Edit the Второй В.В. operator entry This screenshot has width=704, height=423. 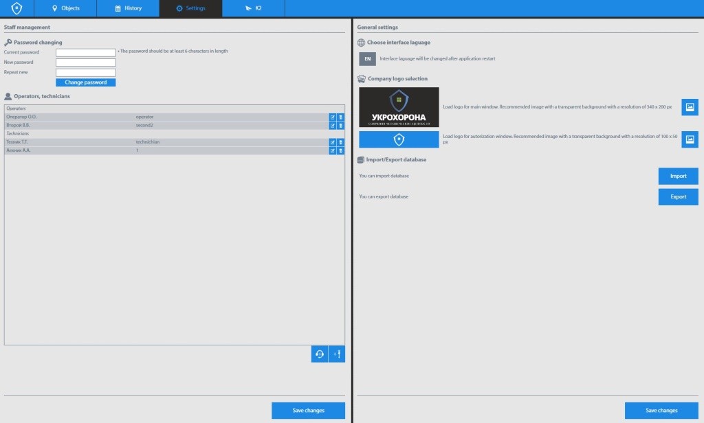tap(332, 126)
